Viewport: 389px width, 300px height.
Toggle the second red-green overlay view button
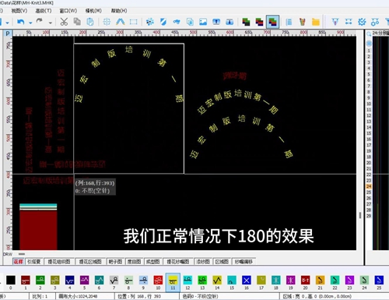point(259,22)
